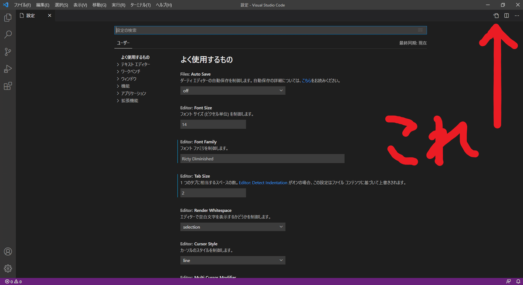Clear the settings search filter icon

[x=420, y=30]
